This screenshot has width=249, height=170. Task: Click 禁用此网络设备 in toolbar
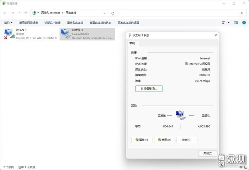click(28, 22)
